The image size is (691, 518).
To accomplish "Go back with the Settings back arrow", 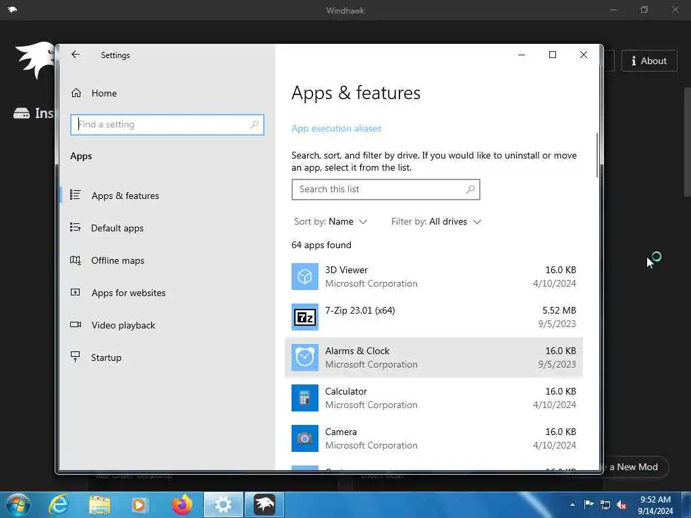I will pyautogui.click(x=76, y=55).
